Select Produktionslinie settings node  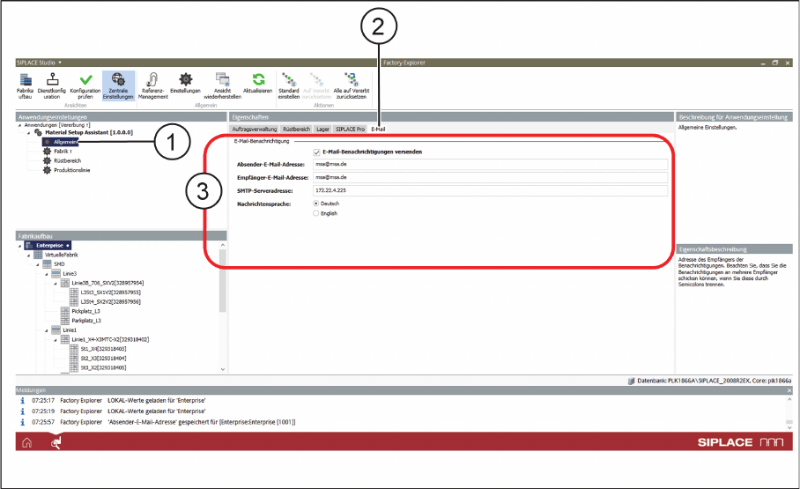(72, 170)
